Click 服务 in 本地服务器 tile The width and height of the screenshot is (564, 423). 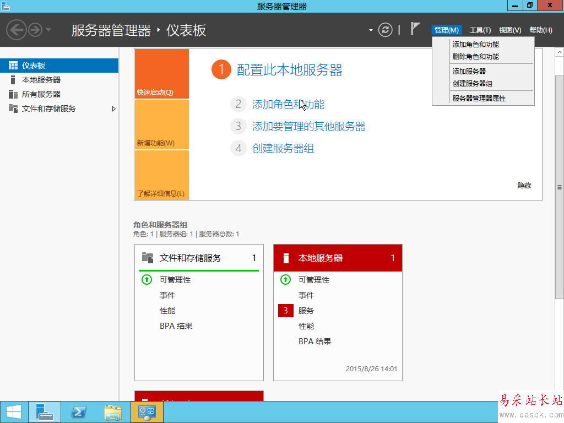[x=306, y=311]
